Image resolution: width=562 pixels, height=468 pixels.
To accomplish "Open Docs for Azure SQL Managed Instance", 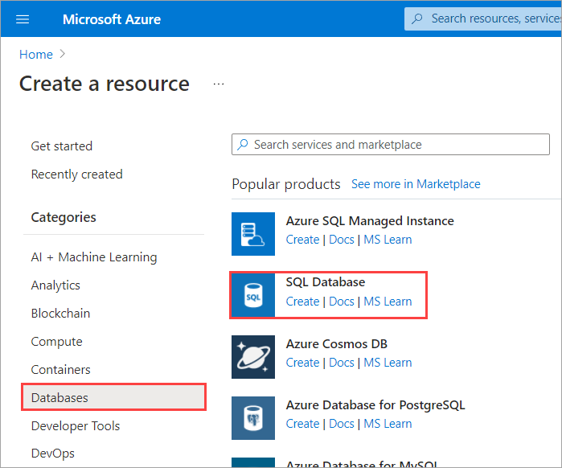I will pos(341,240).
